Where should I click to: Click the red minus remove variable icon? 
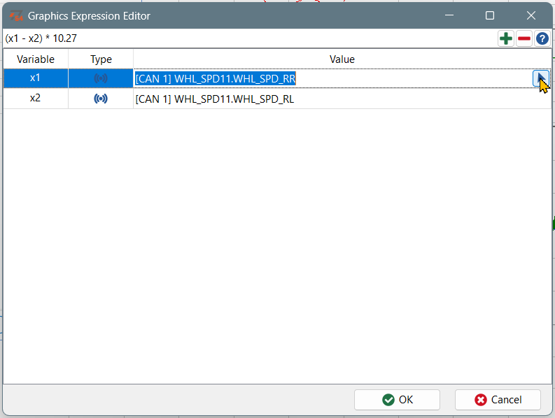pos(524,38)
